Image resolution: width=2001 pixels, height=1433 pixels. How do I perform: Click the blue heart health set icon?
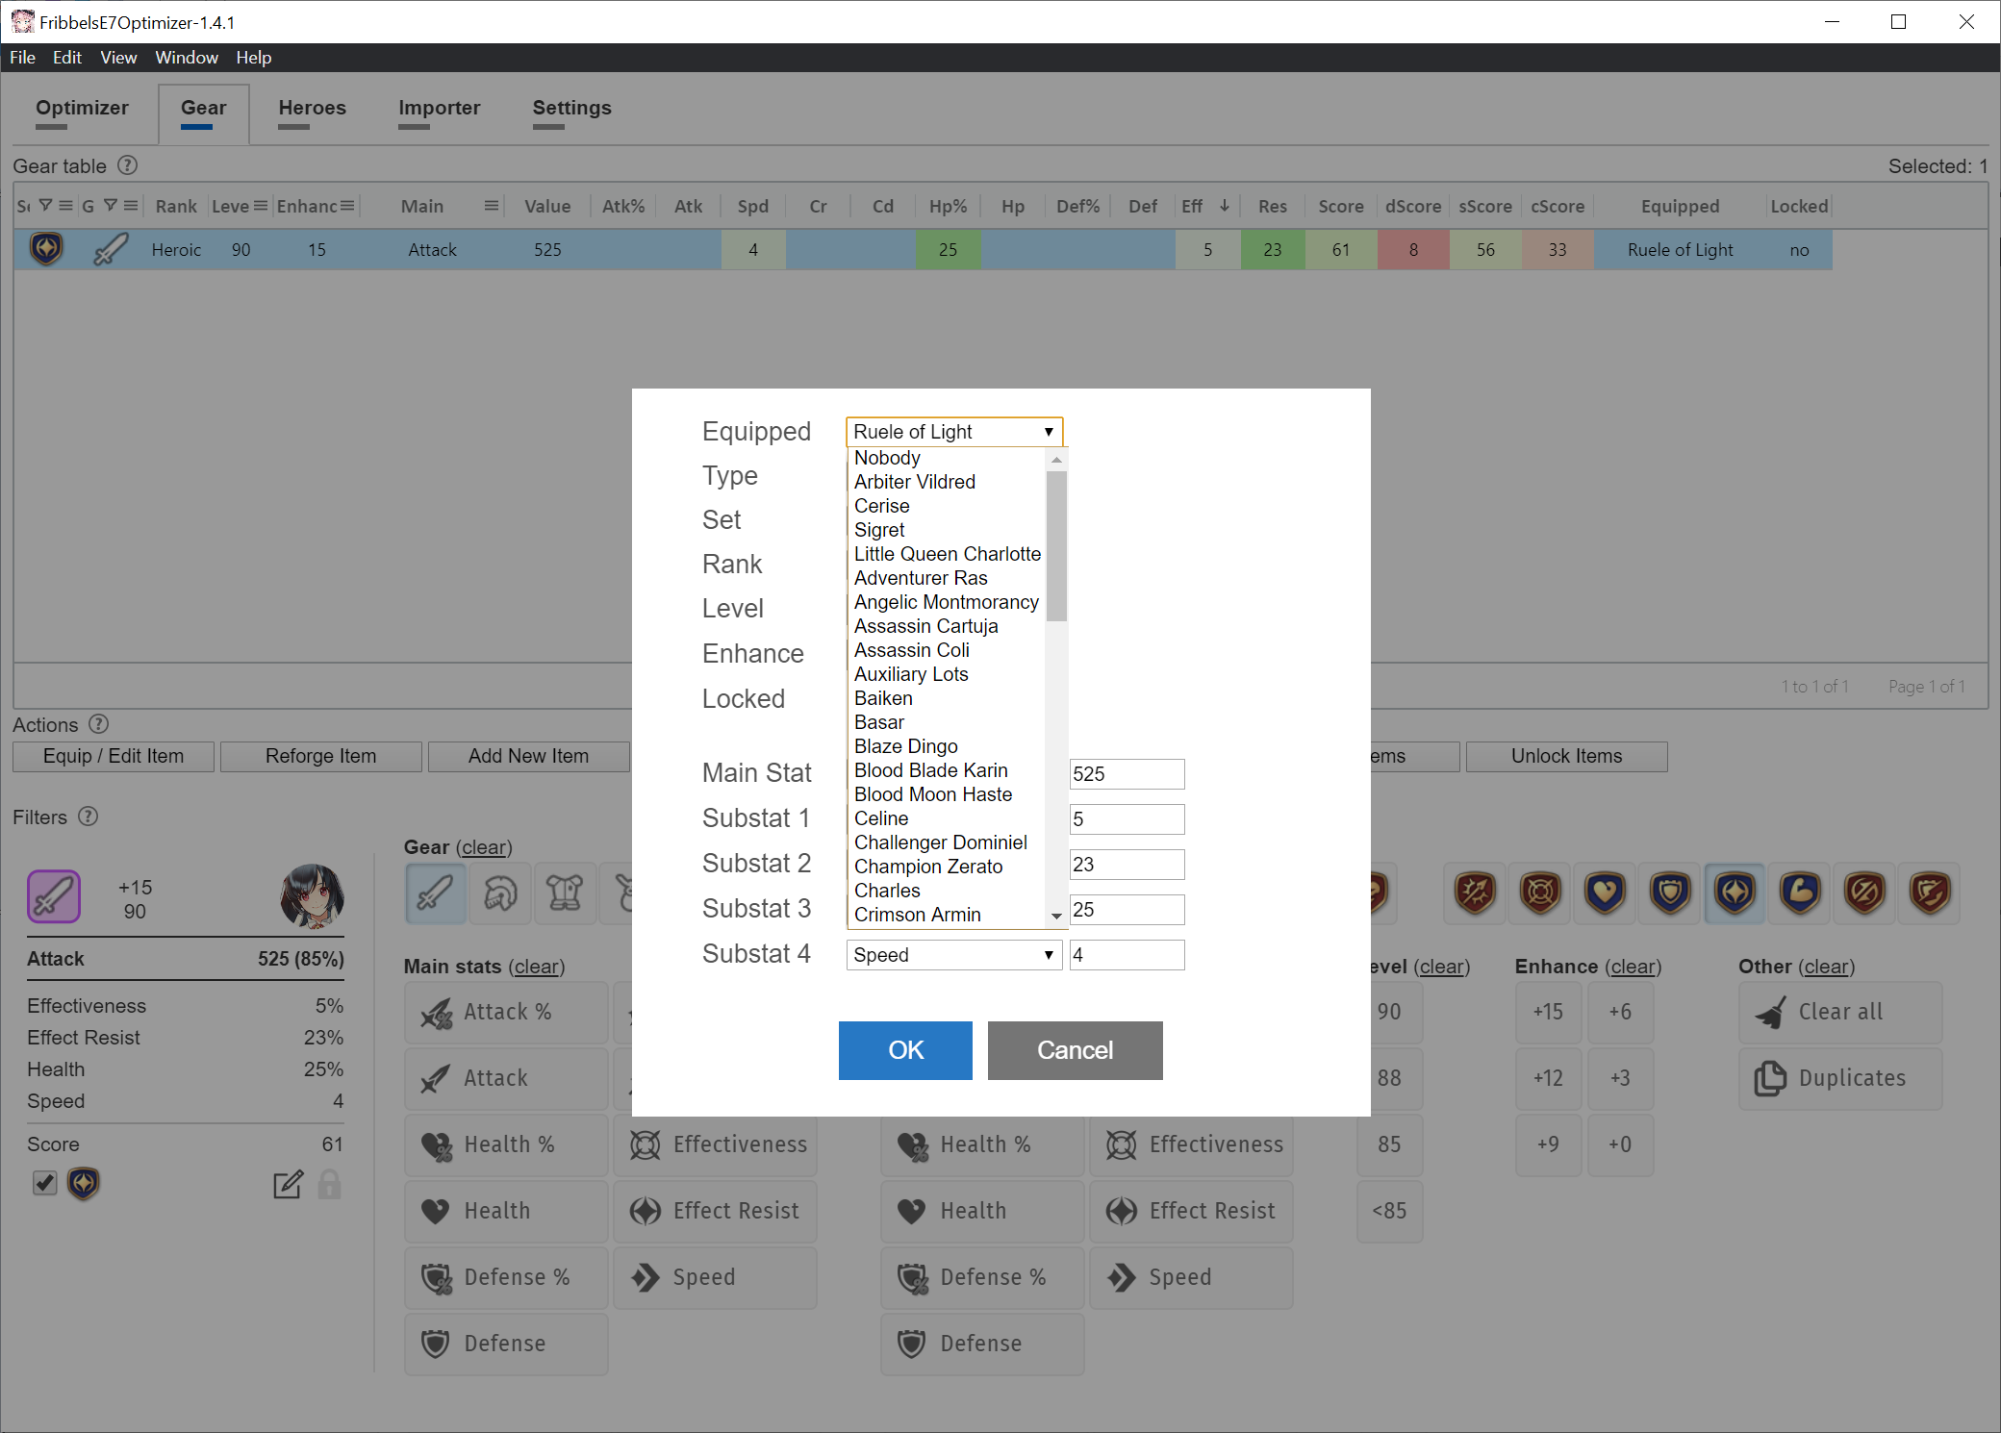click(1605, 893)
